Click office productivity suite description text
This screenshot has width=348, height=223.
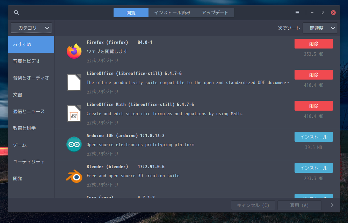188,83
